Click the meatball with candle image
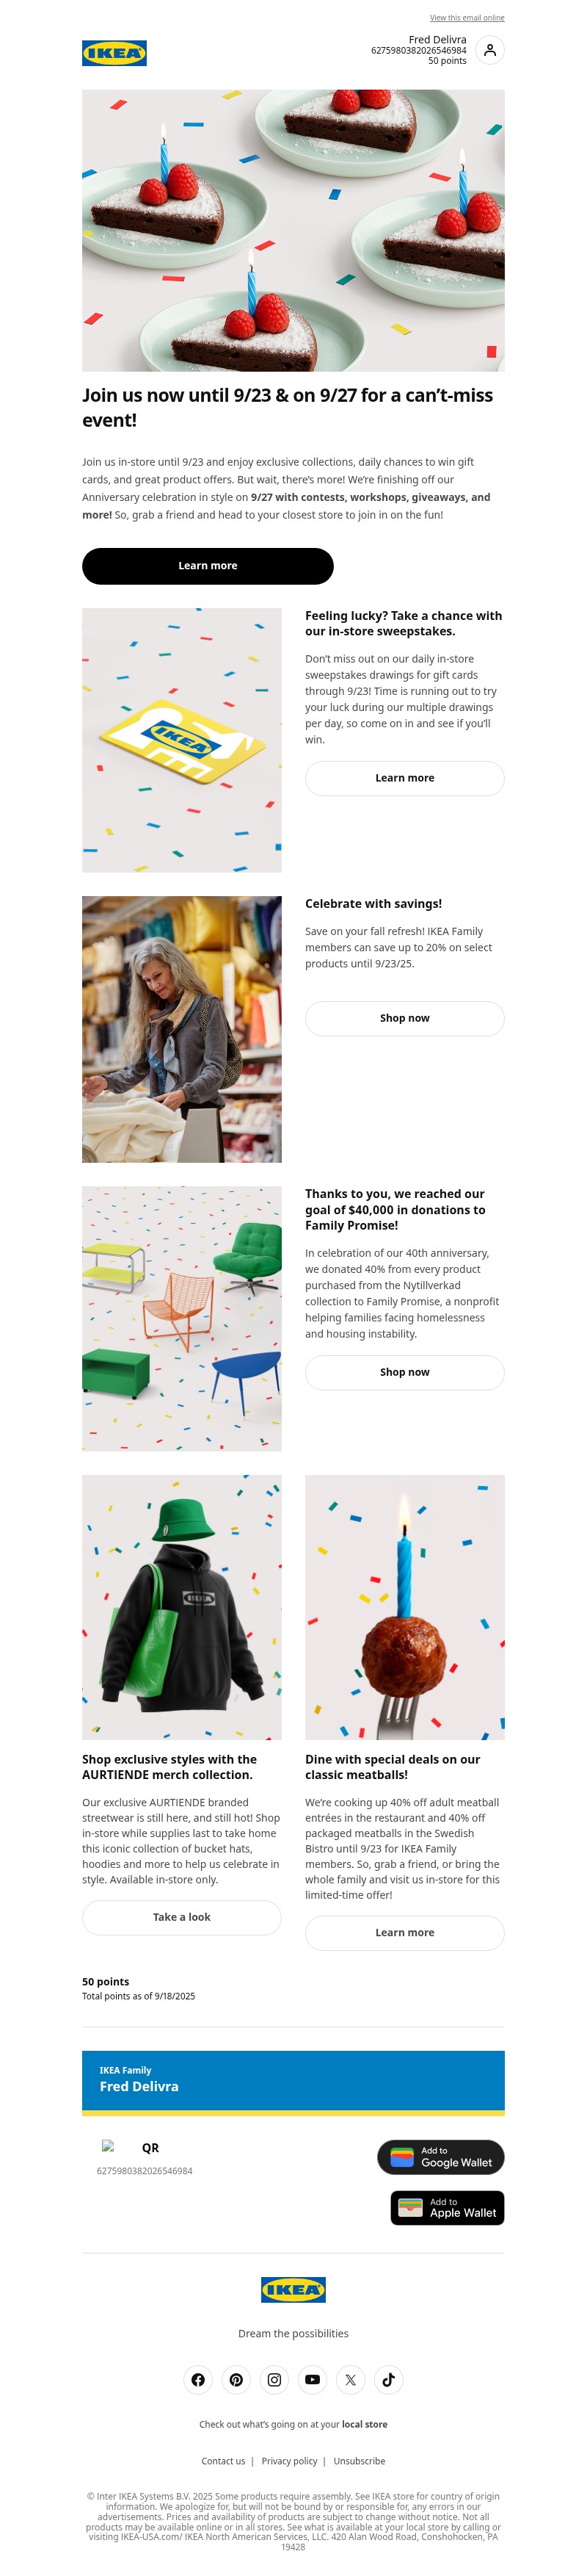587x2576 pixels. coord(404,1607)
